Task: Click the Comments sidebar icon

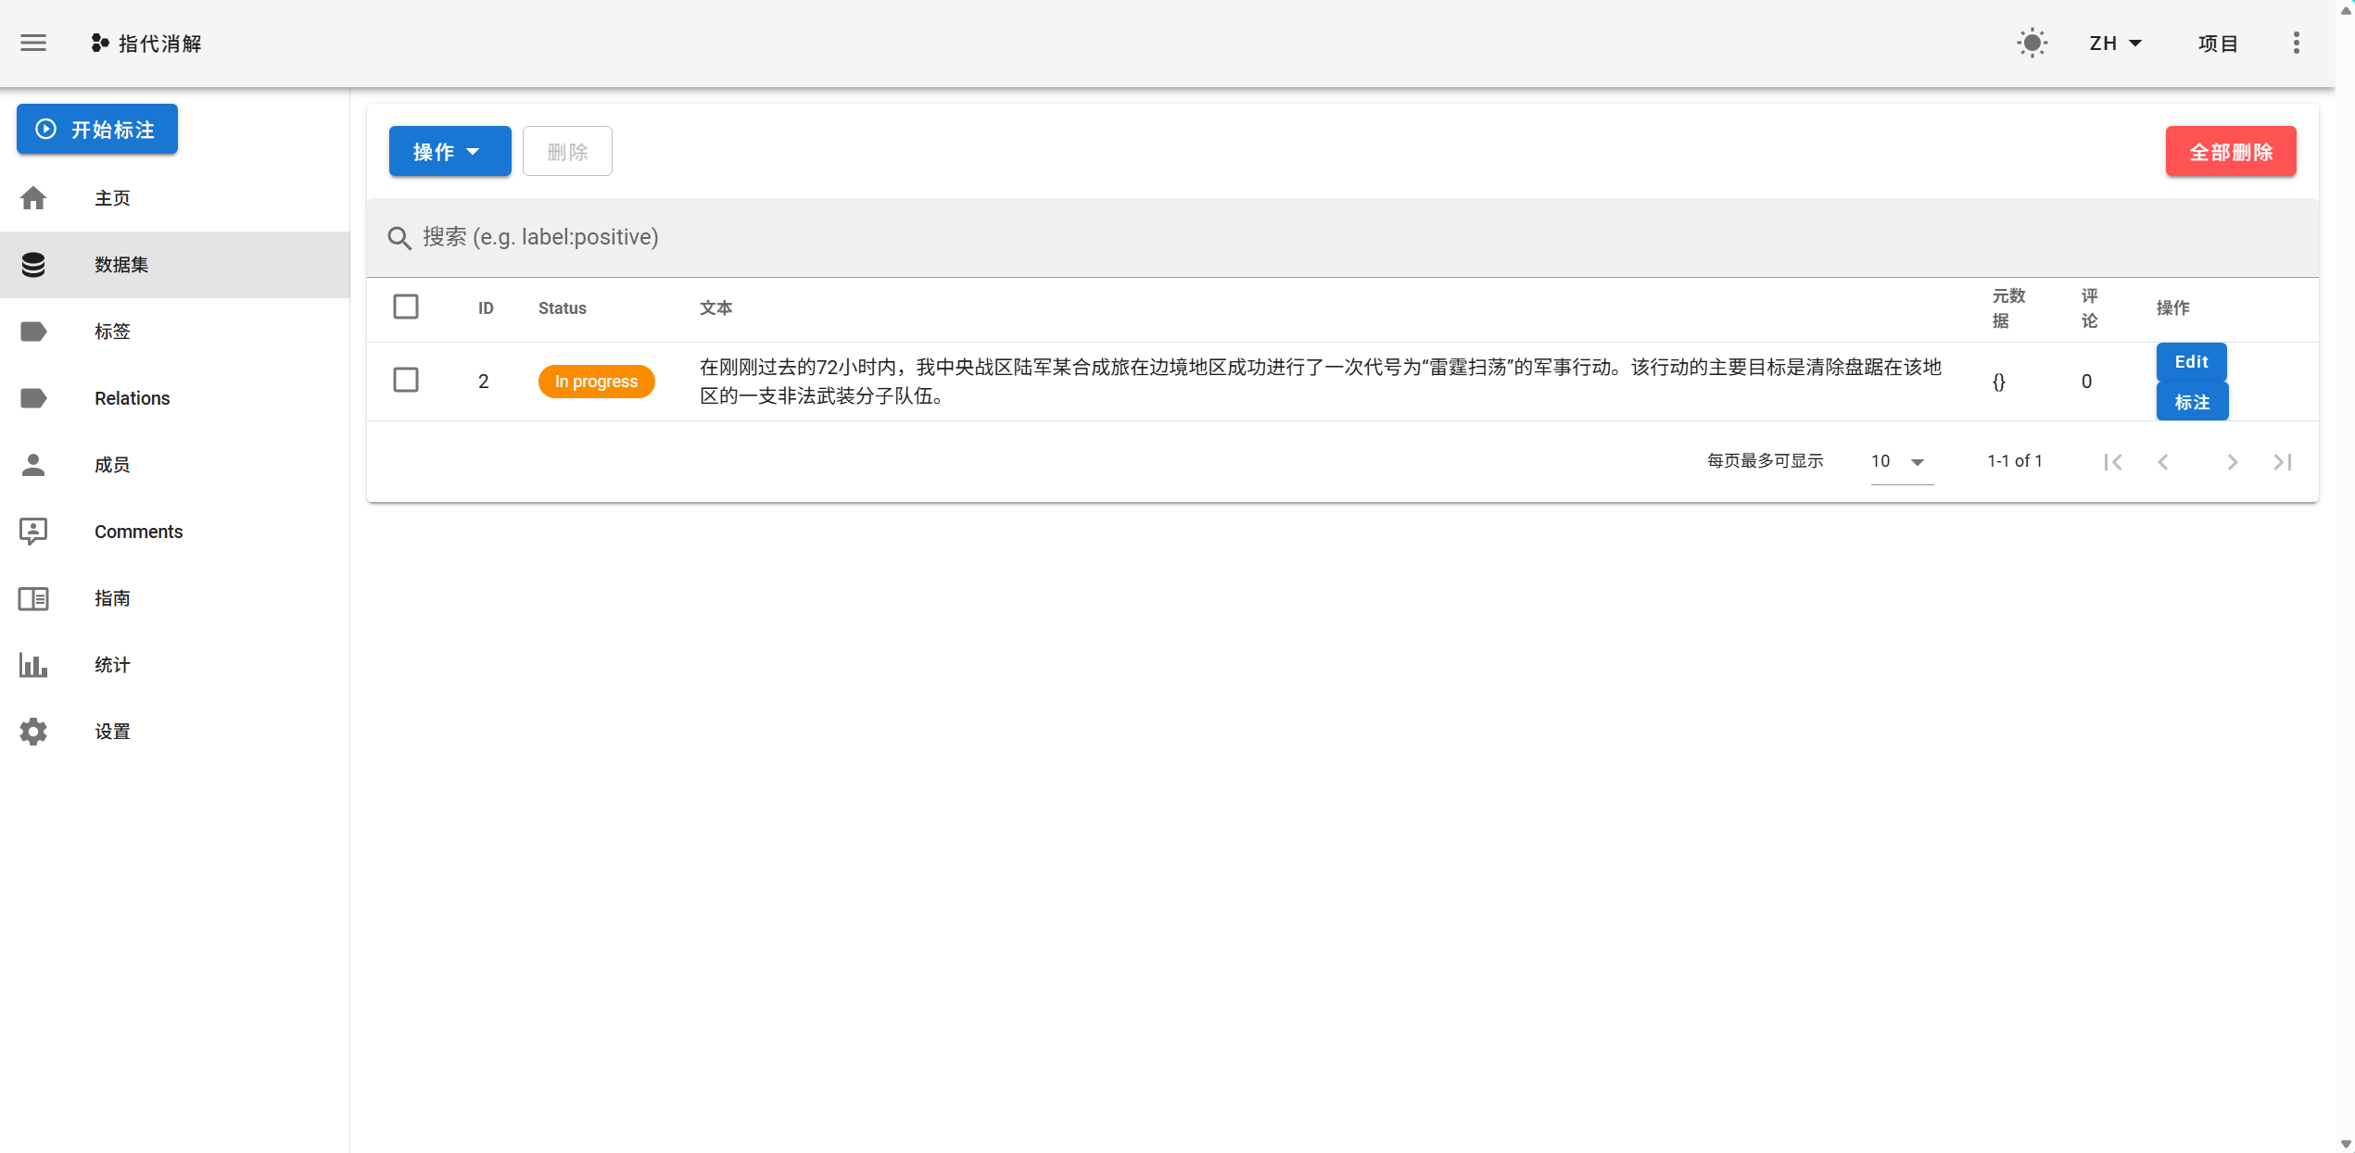Action: tap(33, 531)
